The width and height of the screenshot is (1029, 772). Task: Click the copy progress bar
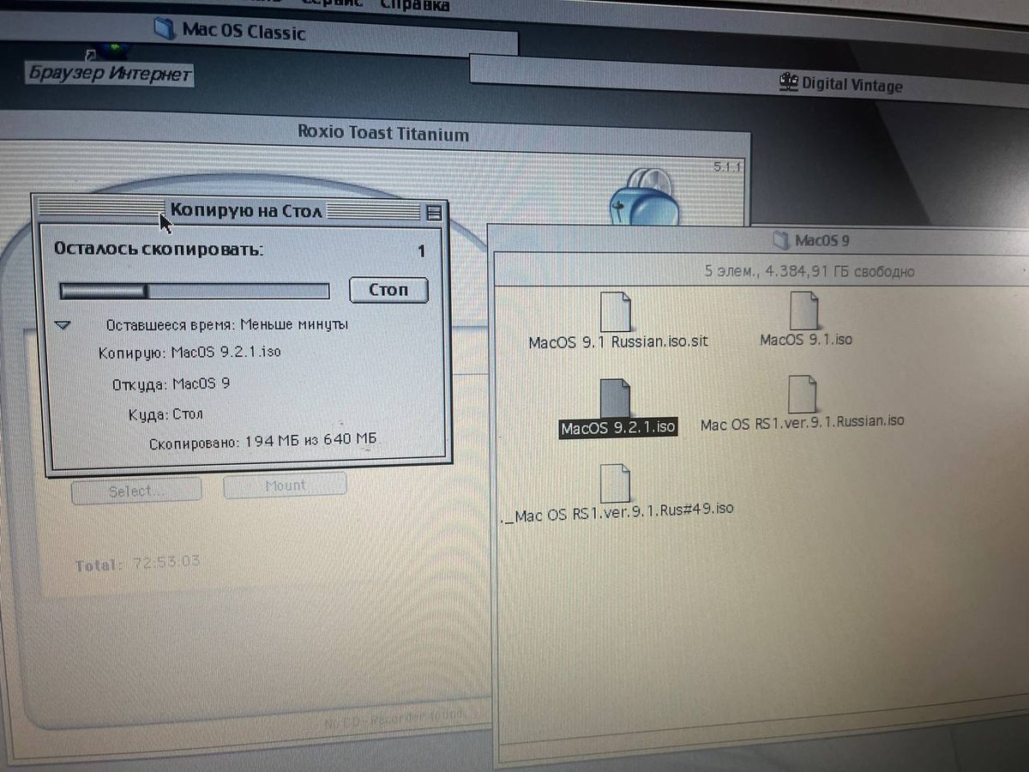(194, 292)
